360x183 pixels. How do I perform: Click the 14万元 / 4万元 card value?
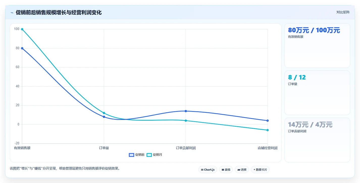310,125
